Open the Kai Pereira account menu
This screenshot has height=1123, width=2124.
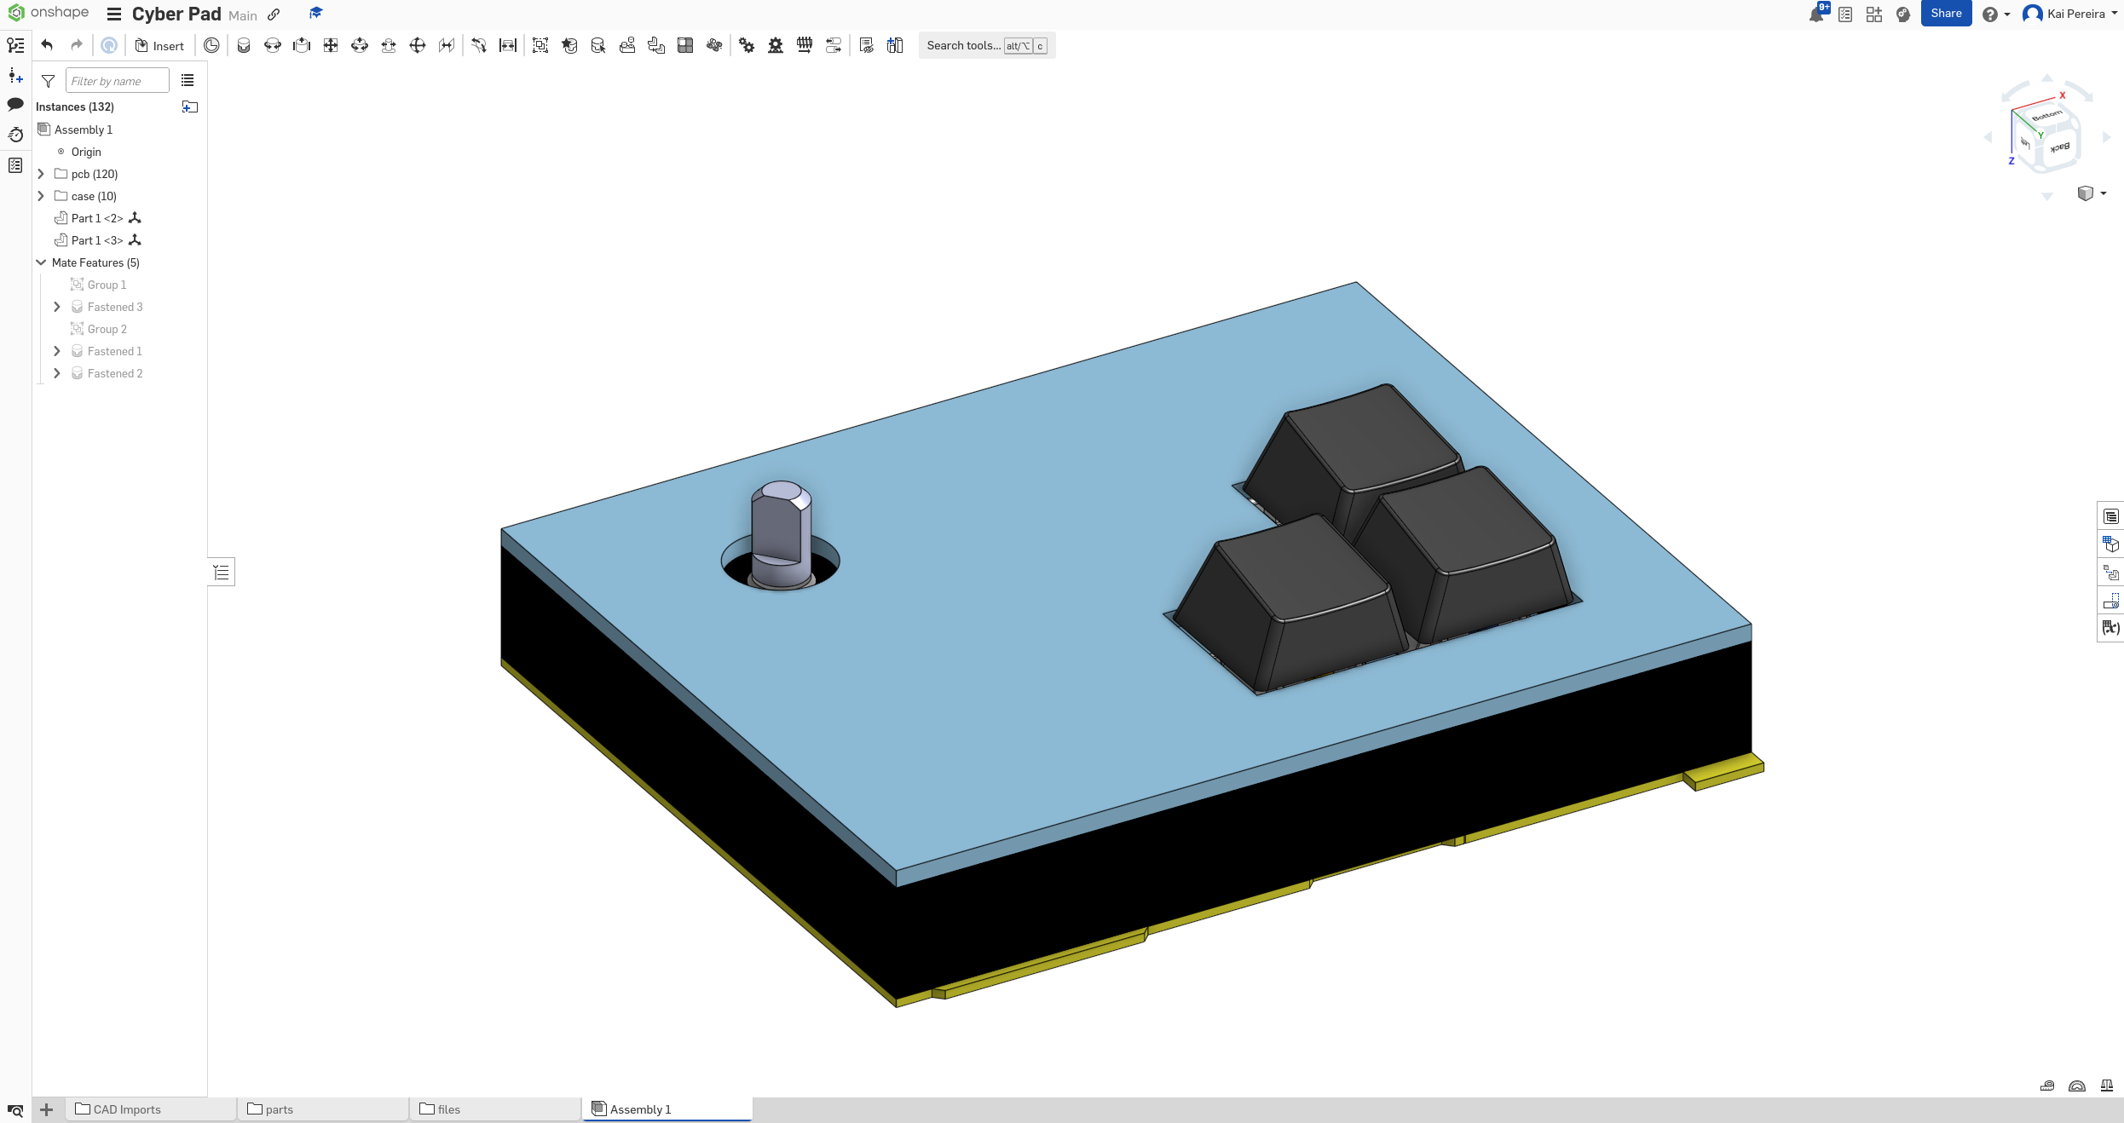2069,14
